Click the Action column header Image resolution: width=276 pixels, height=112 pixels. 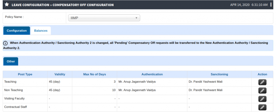click(x=263, y=74)
